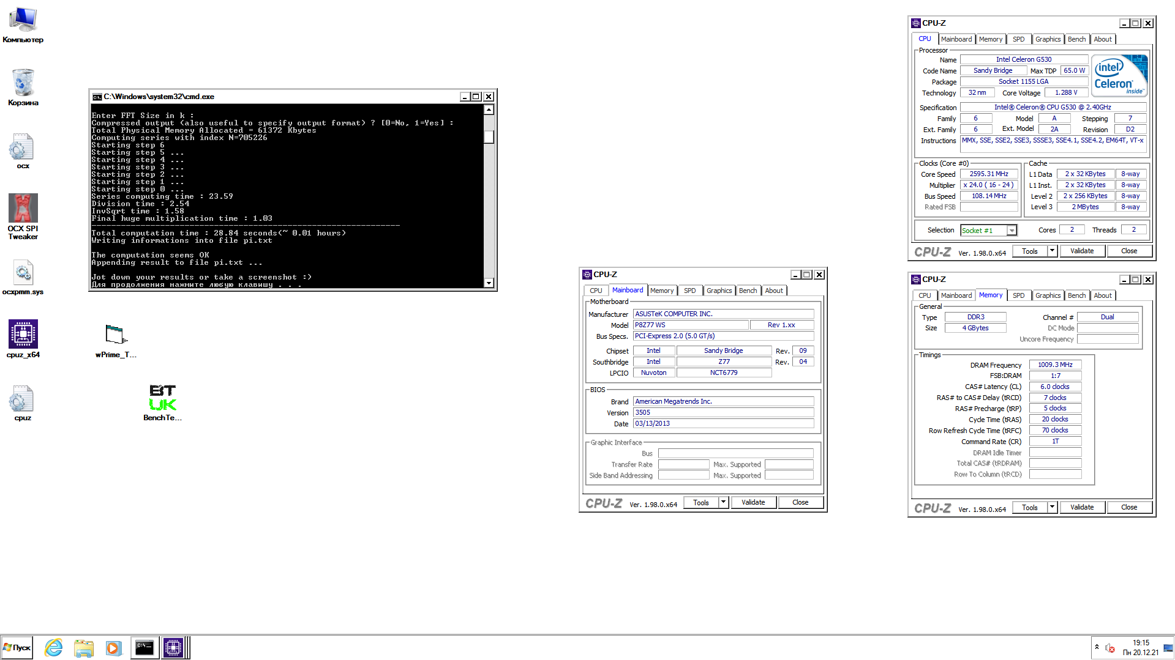Select ocxpmm.sys file icon
This screenshot has width=1175, height=660.
click(23, 276)
